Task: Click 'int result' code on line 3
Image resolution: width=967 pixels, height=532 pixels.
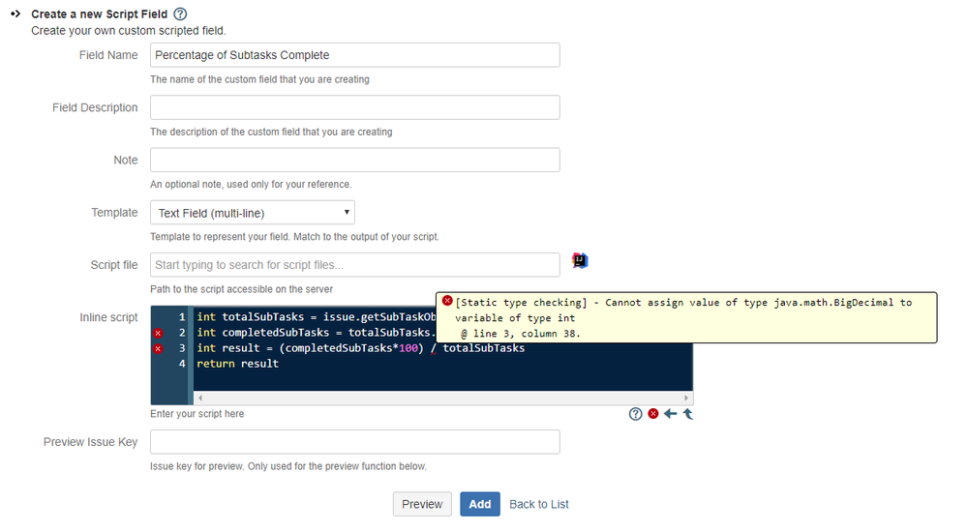Action: (x=228, y=348)
